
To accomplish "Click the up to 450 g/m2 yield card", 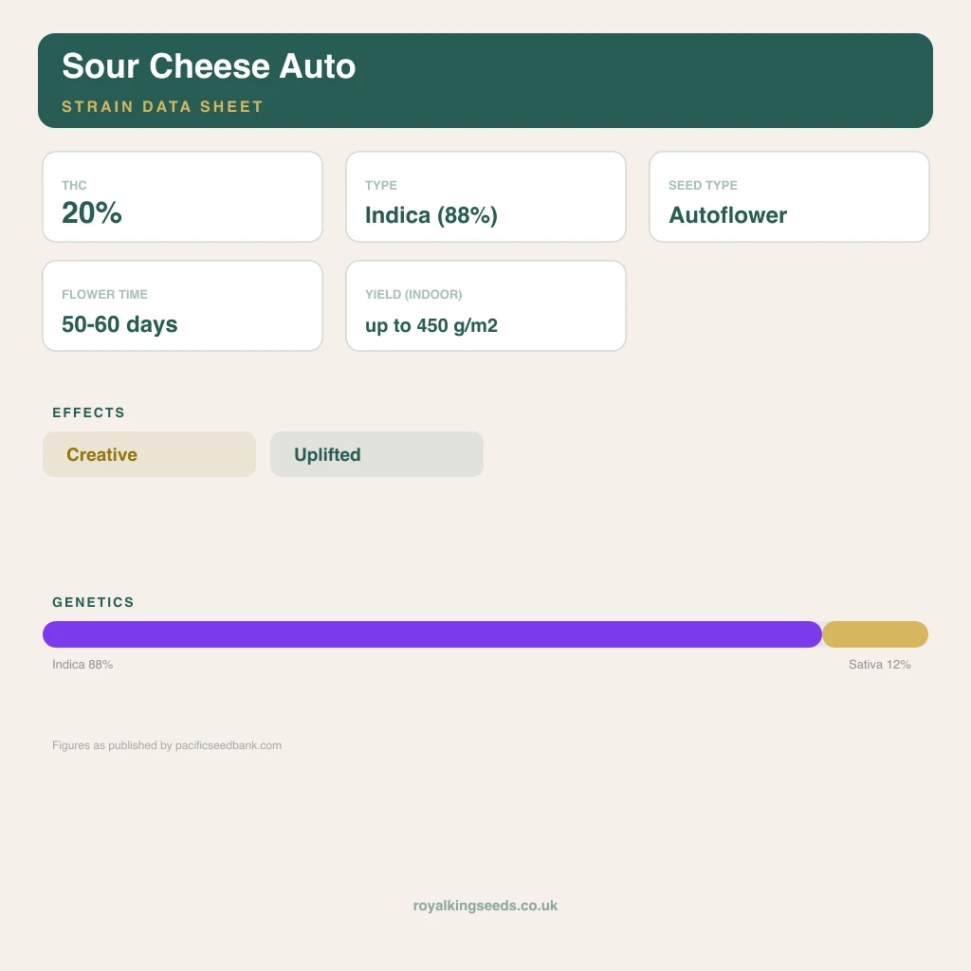I will [486, 306].
